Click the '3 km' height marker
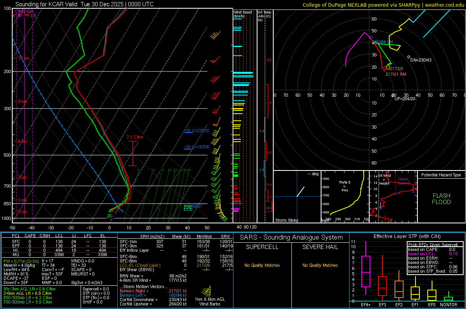The image size is (466, 309). click(x=22, y=177)
